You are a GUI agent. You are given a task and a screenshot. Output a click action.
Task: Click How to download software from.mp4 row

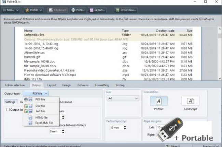click(108, 75)
